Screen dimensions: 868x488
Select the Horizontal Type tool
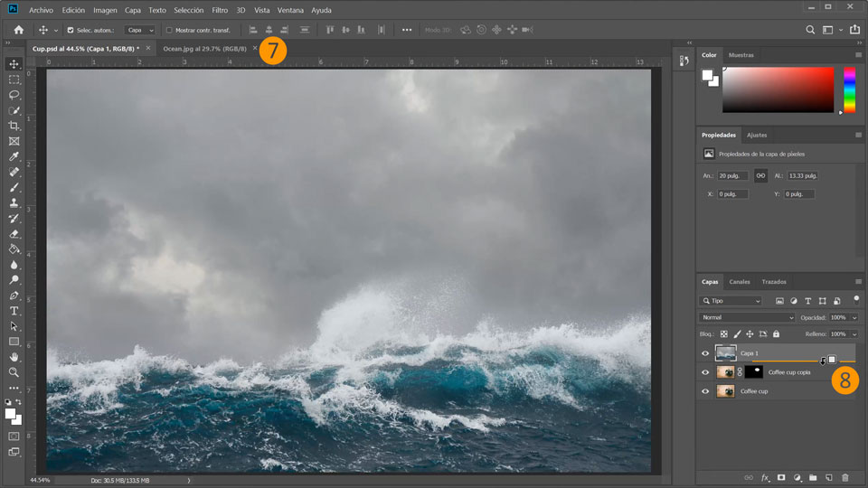[x=14, y=311]
